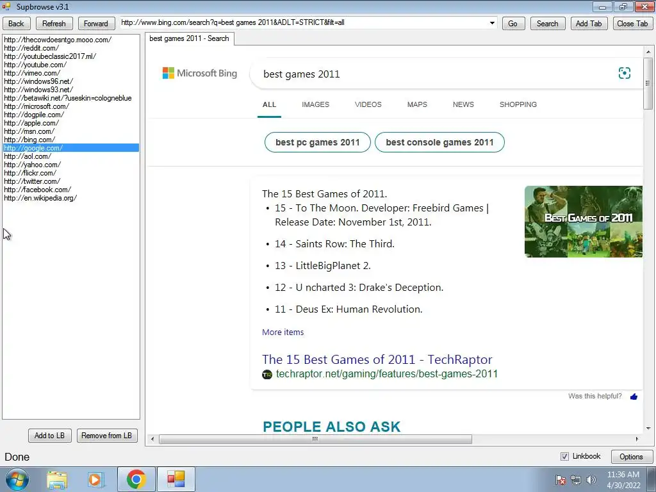The image size is (656, 492).
Task: Open the Windows Start menu orb
Action: click(17, 479)
